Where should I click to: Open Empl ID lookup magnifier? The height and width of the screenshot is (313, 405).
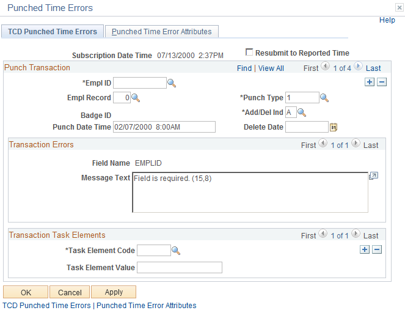172,83
